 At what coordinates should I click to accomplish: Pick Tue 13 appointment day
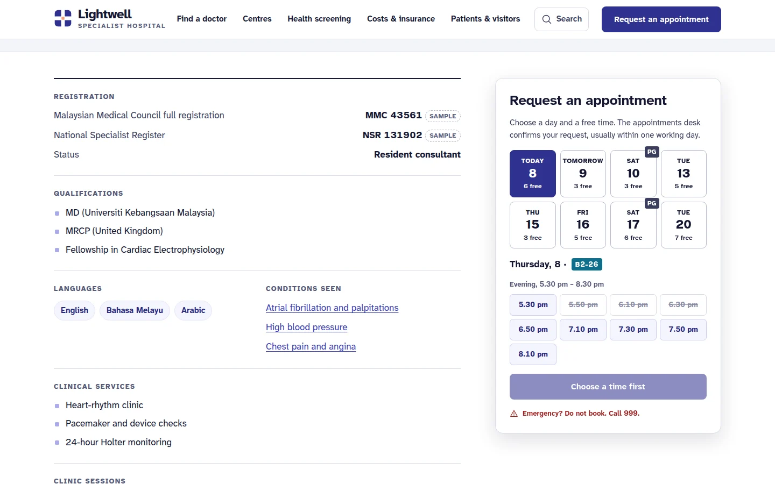coord(684,174)
